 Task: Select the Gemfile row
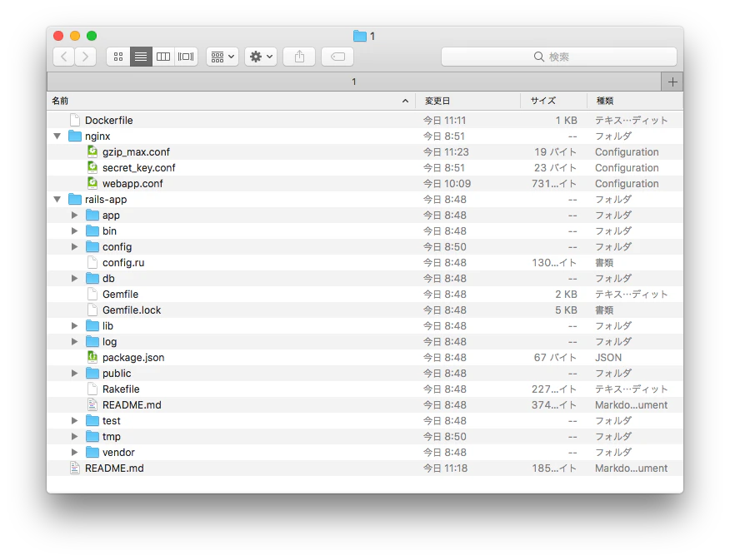point(365,295)
